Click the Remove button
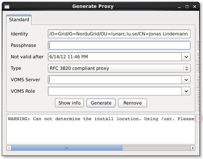This screenshot has width=203, height=159. (132, 103)
